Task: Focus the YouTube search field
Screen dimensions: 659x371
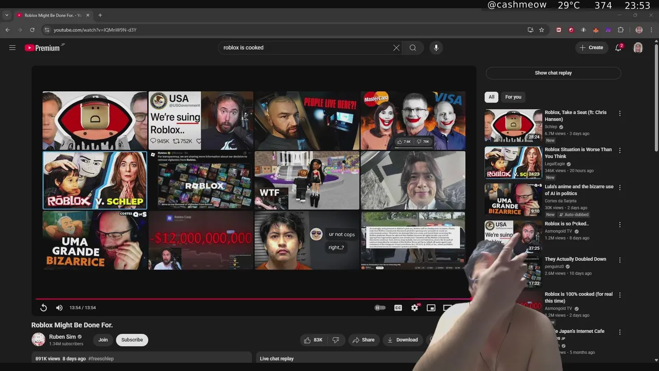Action: coord(306,47)
